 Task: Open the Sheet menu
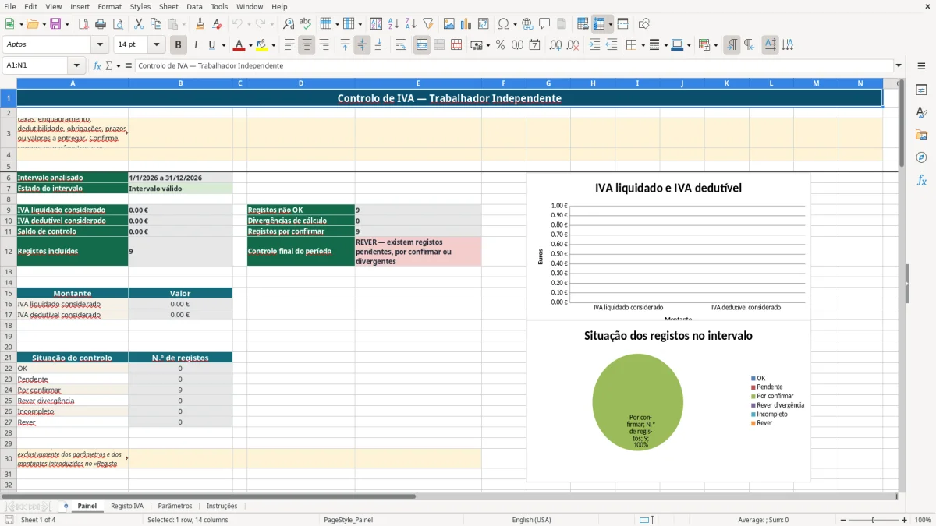click(168, 6)
